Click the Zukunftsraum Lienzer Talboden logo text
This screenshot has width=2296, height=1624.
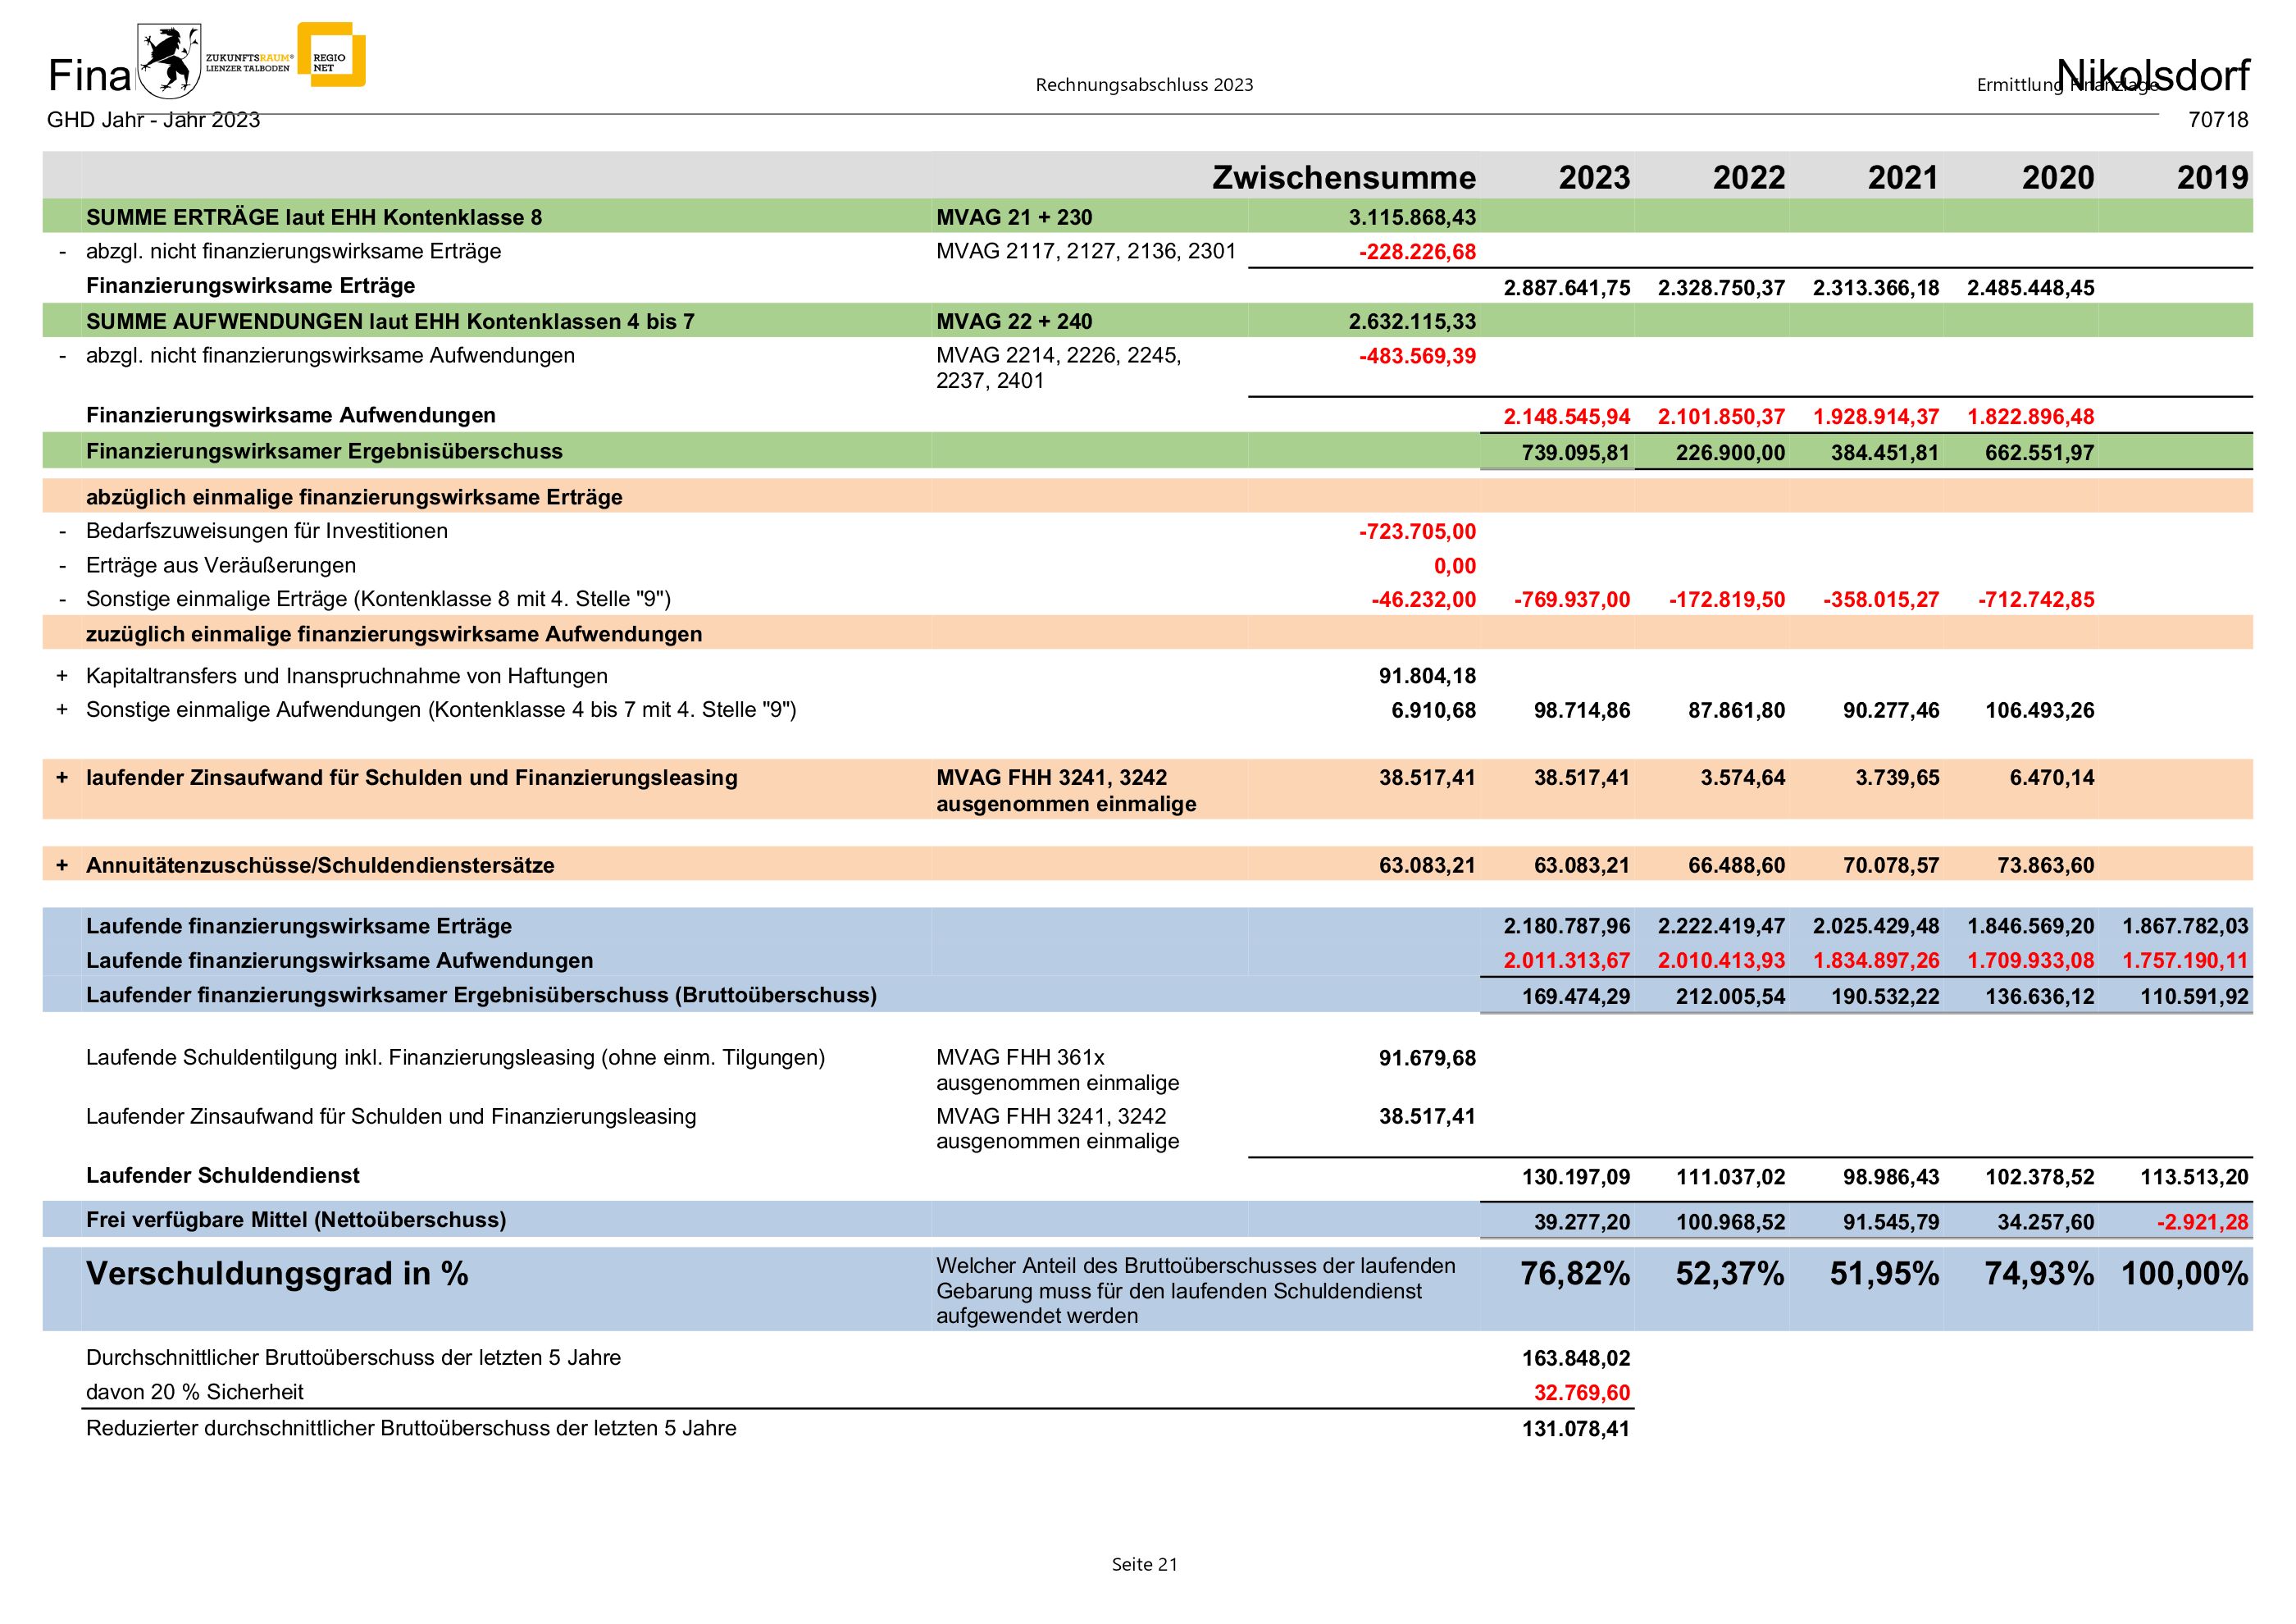click(249, 63)
